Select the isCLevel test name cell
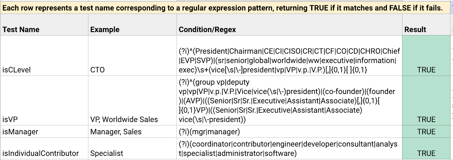The width and height of the screenshot is (453, 160). click(16, 70)
